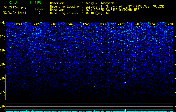Viewport: 176px width, 112px height.
Task: Click the 'meteor' count label
Action: [40, 9]
